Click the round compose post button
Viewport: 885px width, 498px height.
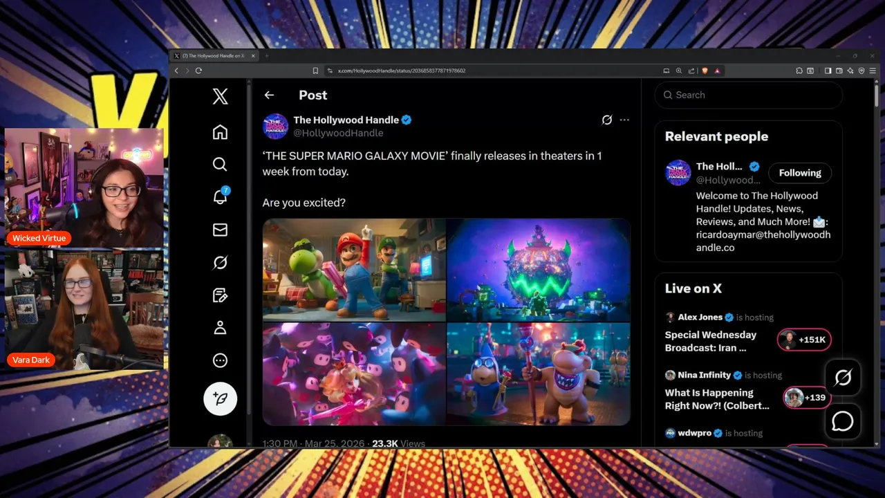[x=220, y=398]
